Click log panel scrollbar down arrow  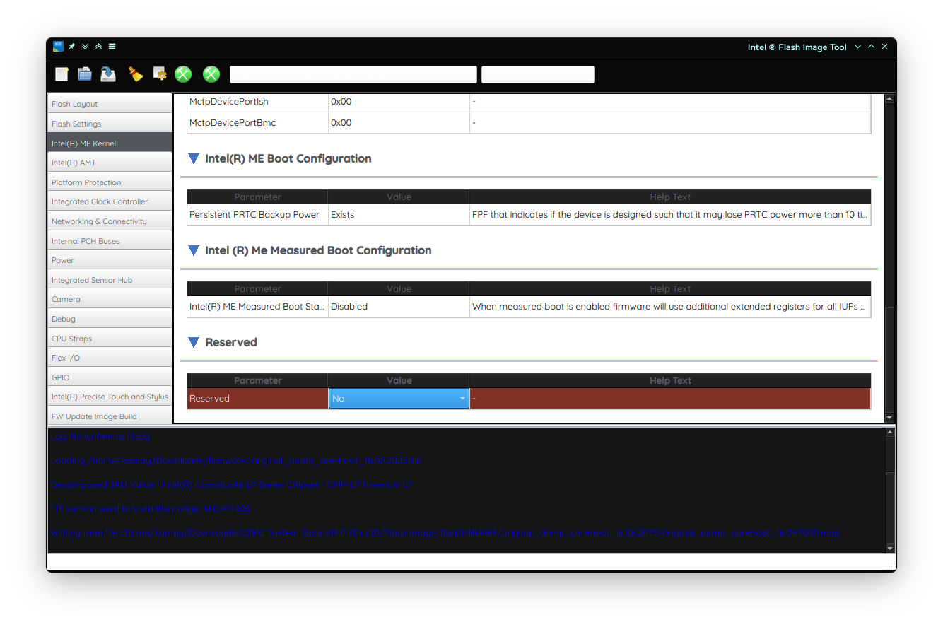889,548
